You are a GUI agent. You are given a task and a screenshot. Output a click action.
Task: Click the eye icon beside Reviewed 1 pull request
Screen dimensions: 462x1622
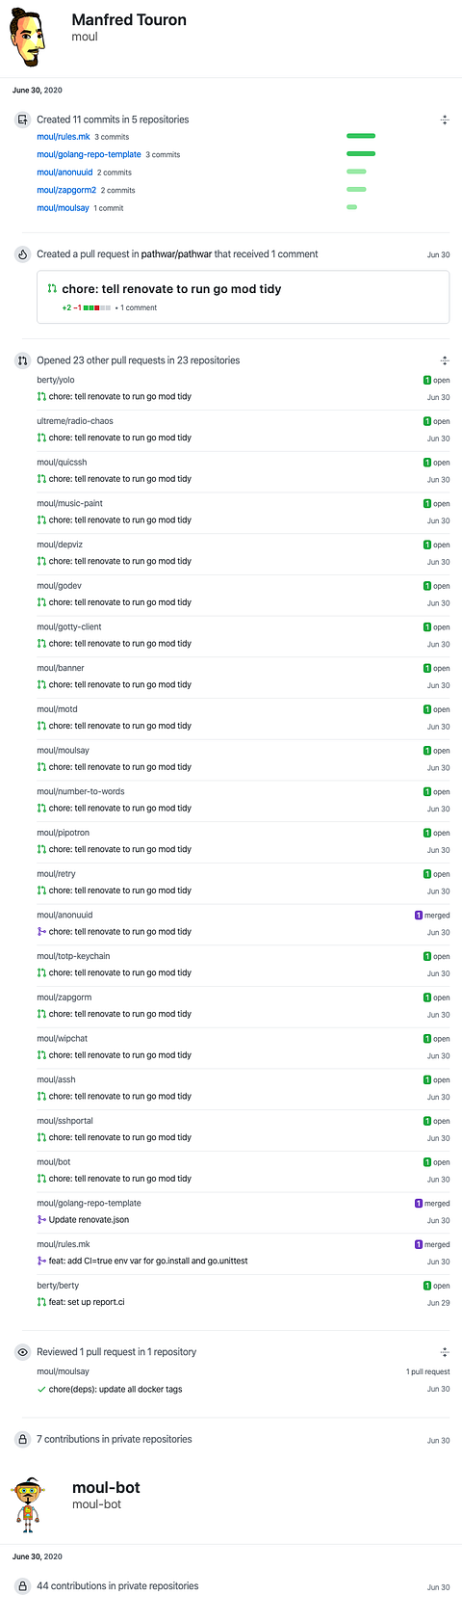[x=22, y=1352]
